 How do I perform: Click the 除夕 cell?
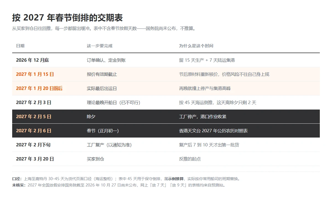click(91, 116)
